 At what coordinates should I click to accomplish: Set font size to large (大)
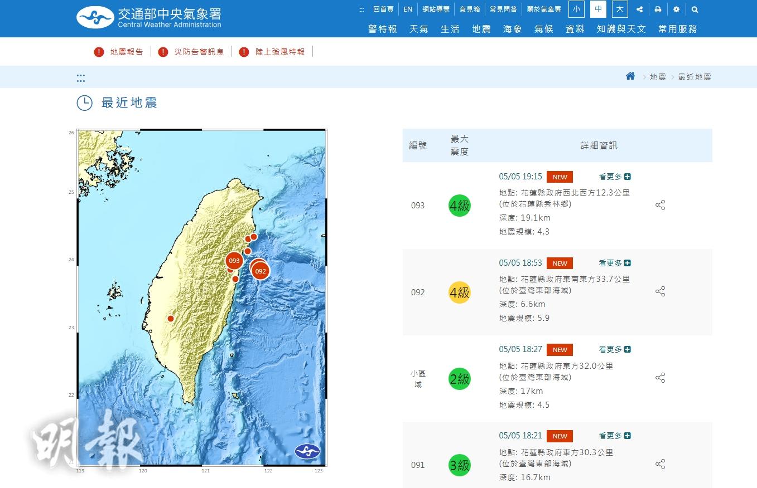point(619,9)
